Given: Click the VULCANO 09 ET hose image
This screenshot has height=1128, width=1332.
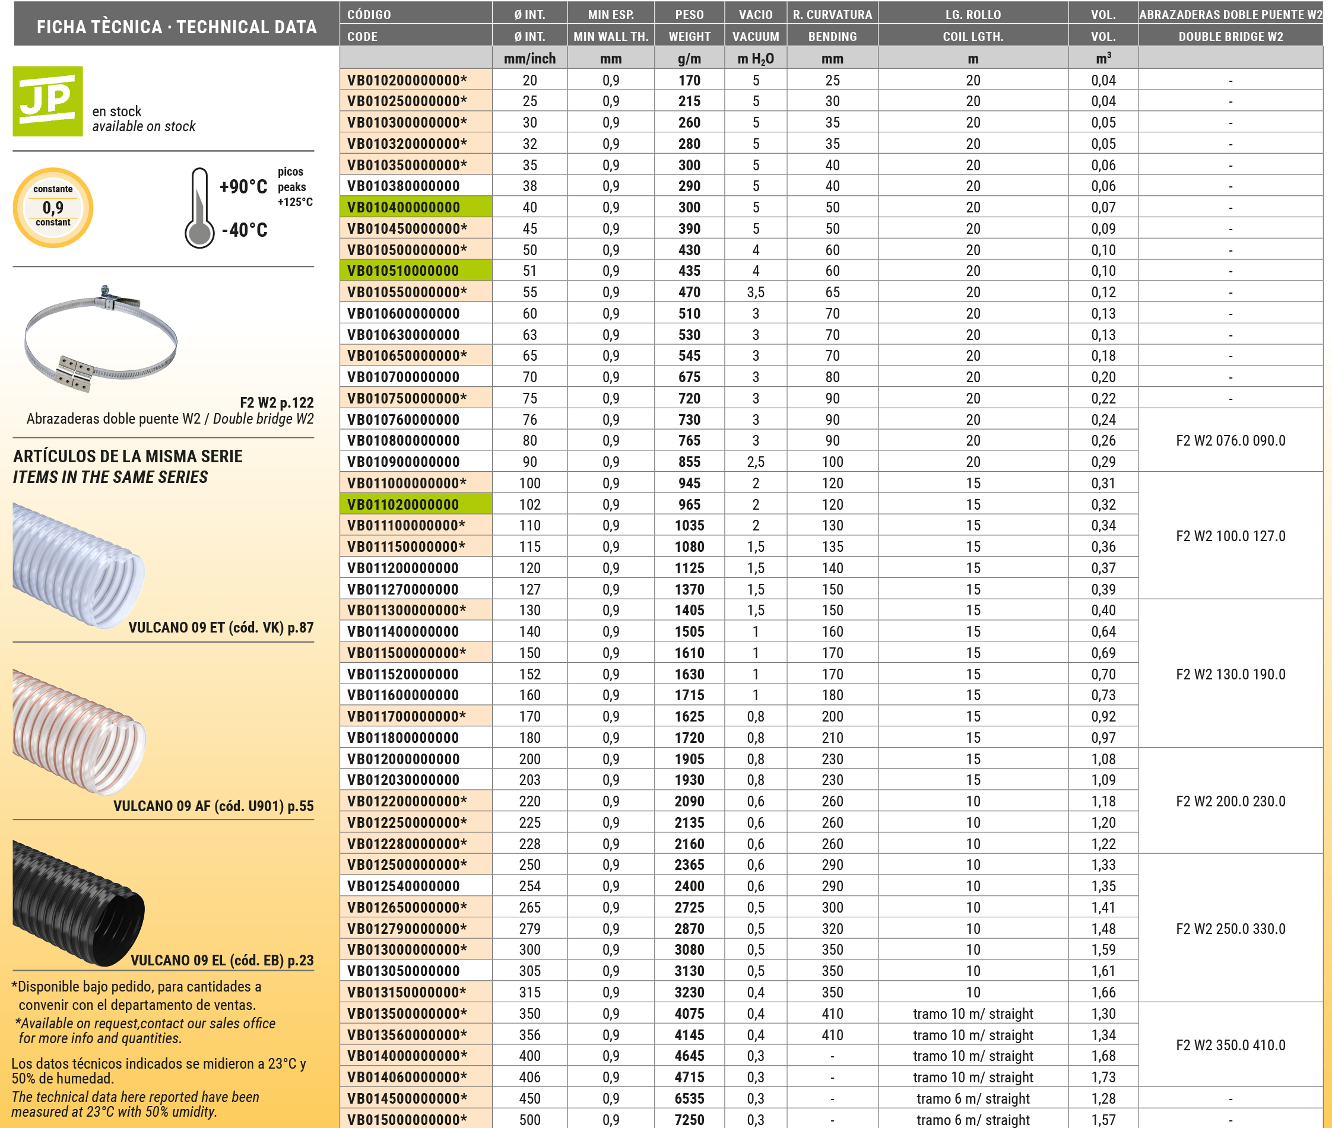Looking at the screenshot, I should [78, 565].
